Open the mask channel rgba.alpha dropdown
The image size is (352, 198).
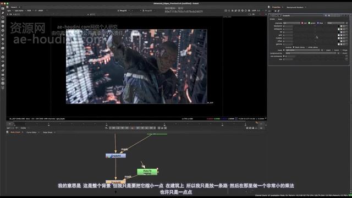(x=302, y=50)
